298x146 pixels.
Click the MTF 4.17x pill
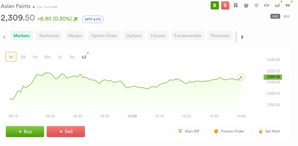point(93,19)
